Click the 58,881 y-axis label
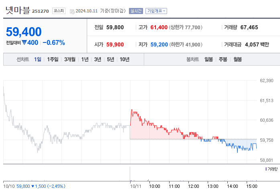 point(267,160)
